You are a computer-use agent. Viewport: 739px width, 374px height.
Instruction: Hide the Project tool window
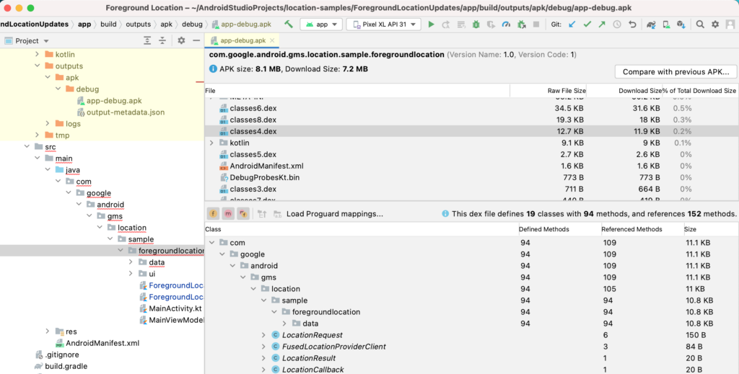tap(196, 41)
